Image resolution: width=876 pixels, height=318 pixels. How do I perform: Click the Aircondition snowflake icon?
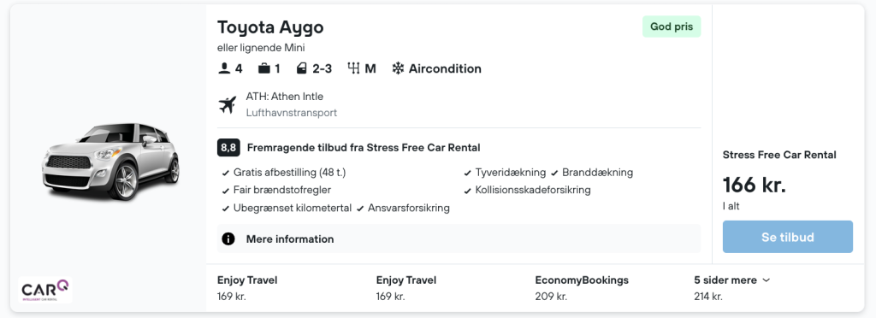tap(398, 68)
